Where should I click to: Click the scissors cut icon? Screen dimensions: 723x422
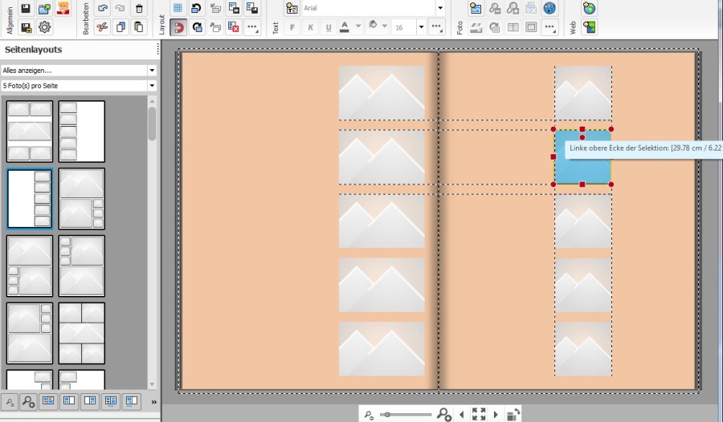(x=102, y=27)
